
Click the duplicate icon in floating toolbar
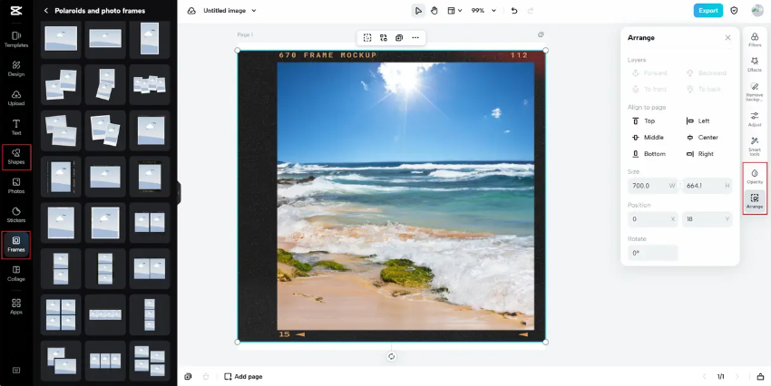coord(399,38)
